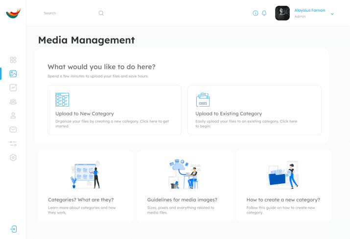Viewport: 350px width, 239px height.
Task: Open the user group icon in sidebar
Action: click(13, 102)
